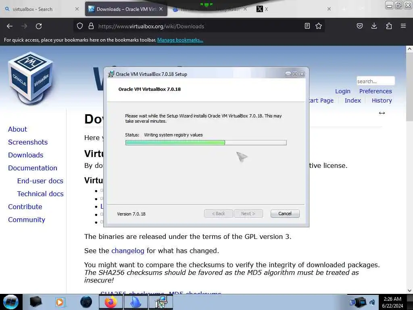Image resolution: width=413 pixels, height=310 pixels.
Task: Go back to the previous page
Action: (x=10, y=26)
